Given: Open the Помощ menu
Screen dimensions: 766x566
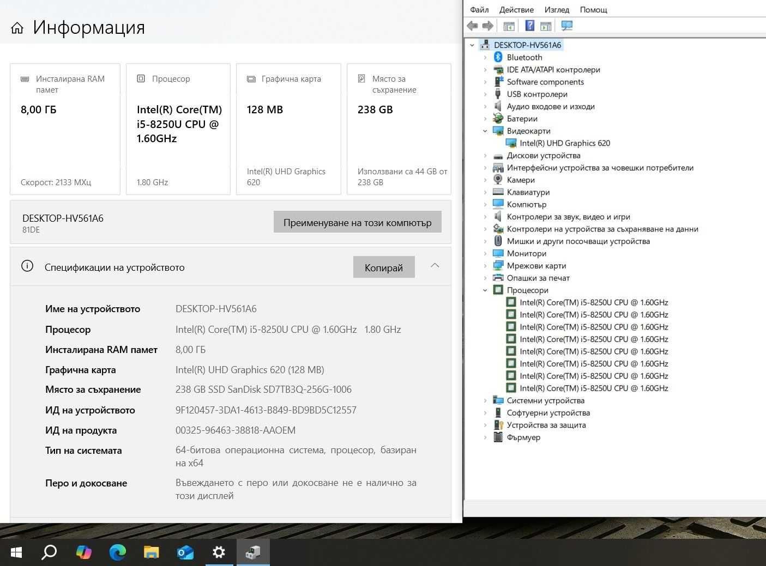Looking at the screenshot, I should click(593, 10).
